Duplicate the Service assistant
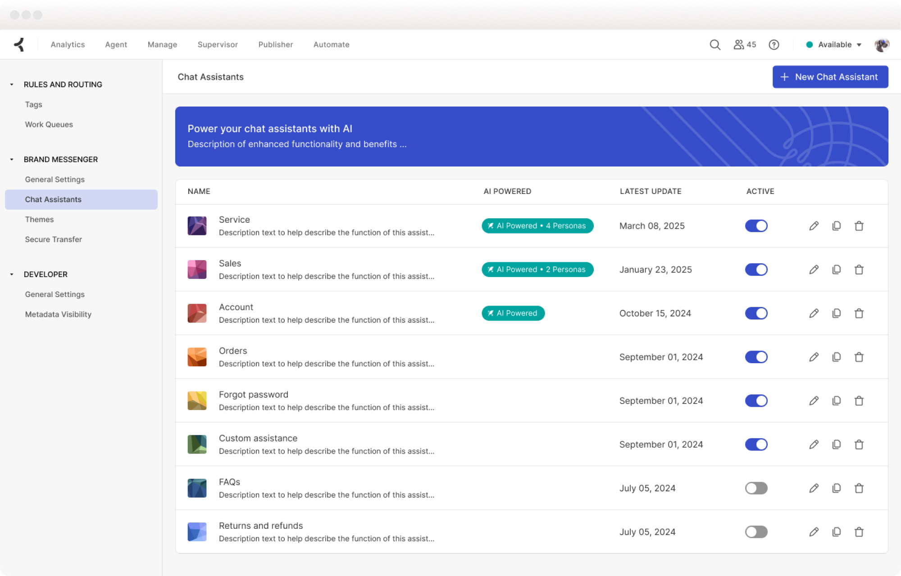This screenshot has height=576, width=901. pos(837,226)
